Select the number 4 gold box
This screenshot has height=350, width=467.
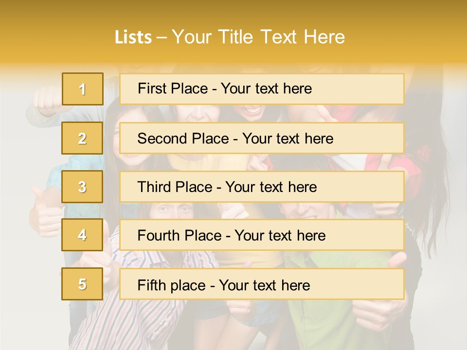pos(82,235)
